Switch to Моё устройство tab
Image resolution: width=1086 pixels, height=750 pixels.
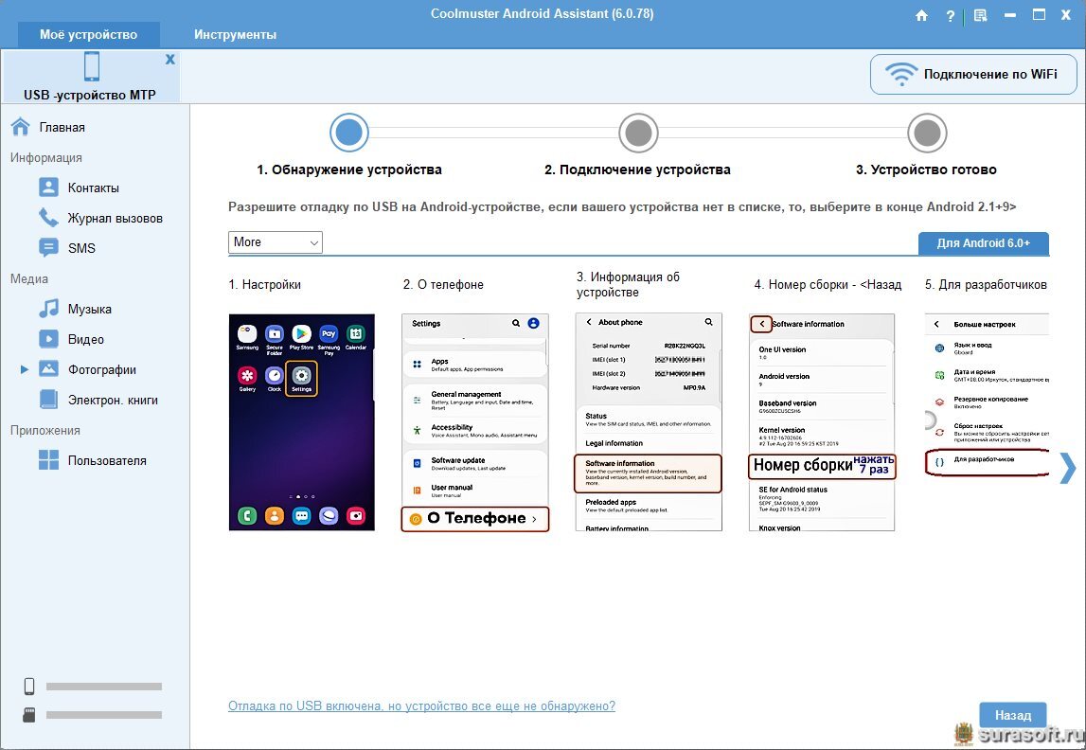click(89, 35)
